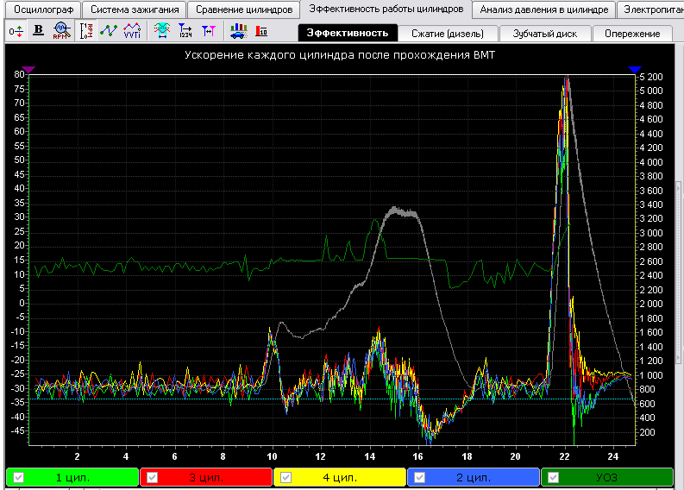This screenshot has width=684, height=490.
Task: Click the blue 2 цил. legend bar
Action: click(x=474, y=477)
